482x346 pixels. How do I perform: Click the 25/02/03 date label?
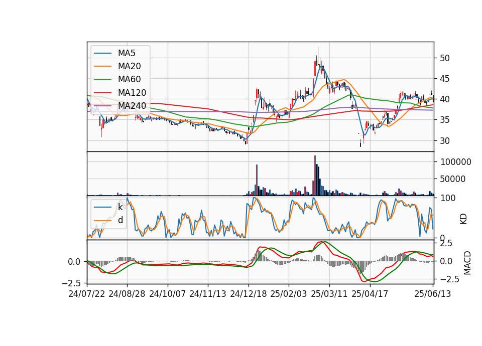coord(289,294)
